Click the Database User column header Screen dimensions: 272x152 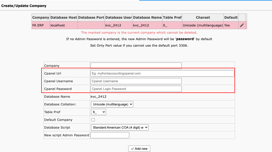click(118, 17)
